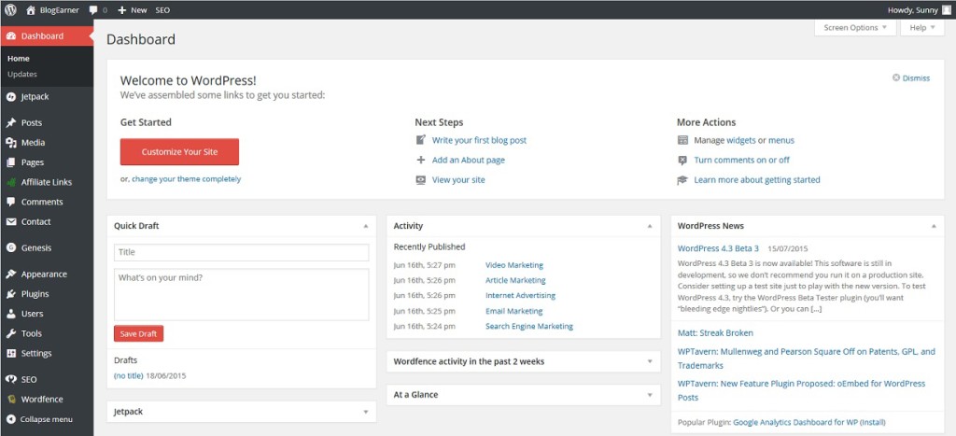956x436 pixels.
Task: Open the Search Engine Marketing post link
Action: [529, 326]
